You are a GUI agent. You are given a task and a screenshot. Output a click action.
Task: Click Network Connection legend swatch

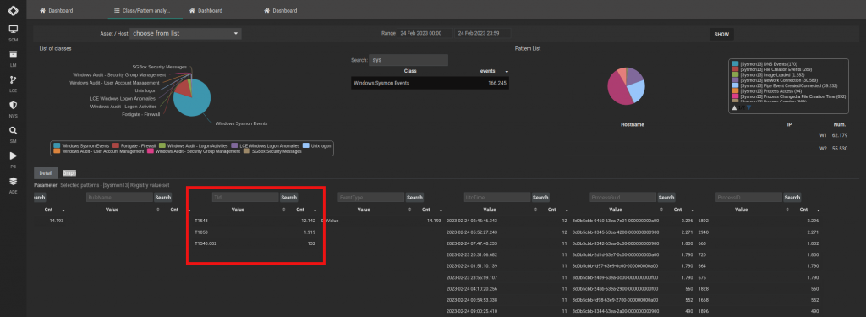(x=735, y=80)
